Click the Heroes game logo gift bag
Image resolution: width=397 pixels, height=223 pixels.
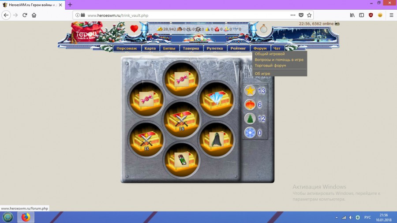(x=86, y=32)
